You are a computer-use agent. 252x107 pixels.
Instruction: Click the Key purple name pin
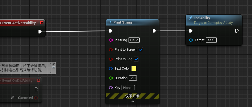coord(111,88)
